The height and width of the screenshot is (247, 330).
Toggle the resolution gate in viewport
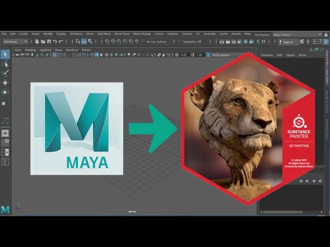pyautogui.click(x=64, y=55)
